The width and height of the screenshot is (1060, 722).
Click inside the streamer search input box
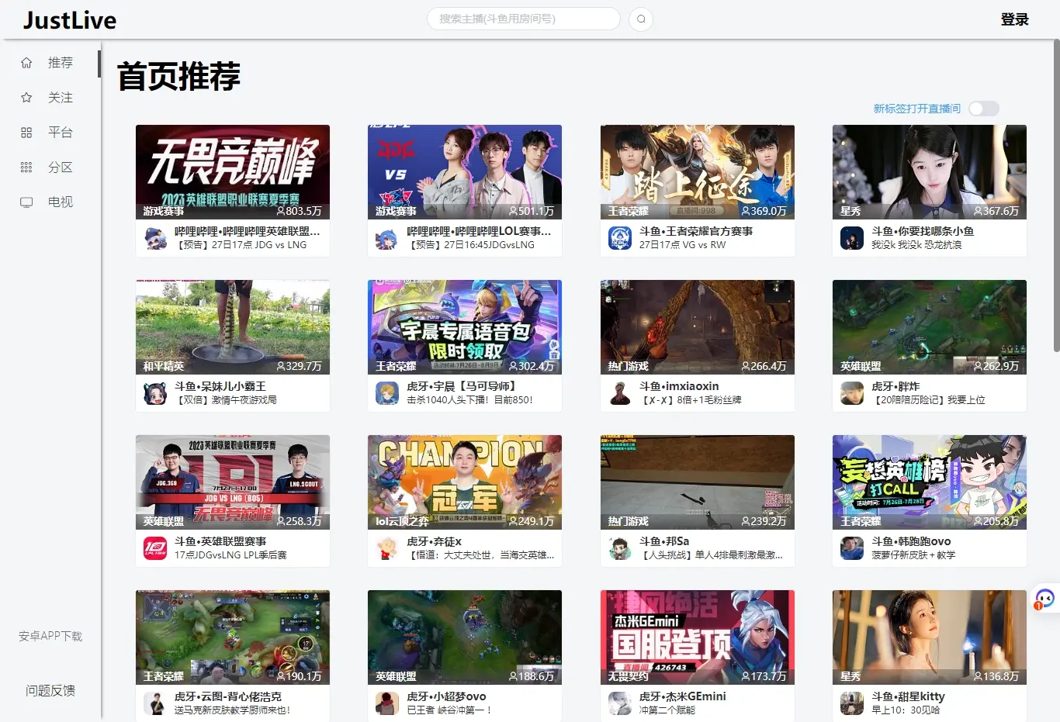[x=524, y=19]
